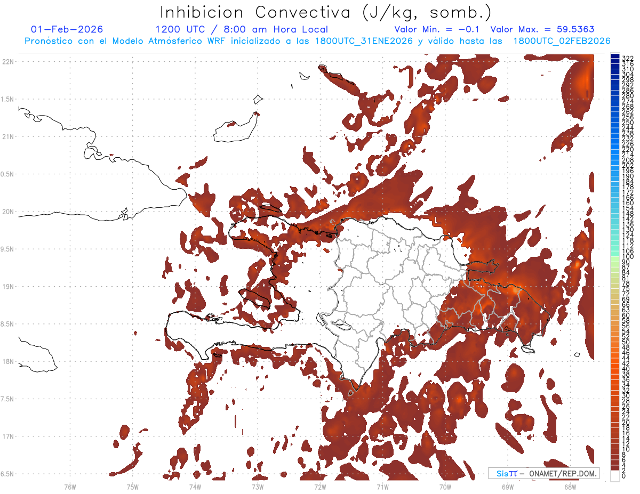Click the '70W' longitude label

coord(445,487)
